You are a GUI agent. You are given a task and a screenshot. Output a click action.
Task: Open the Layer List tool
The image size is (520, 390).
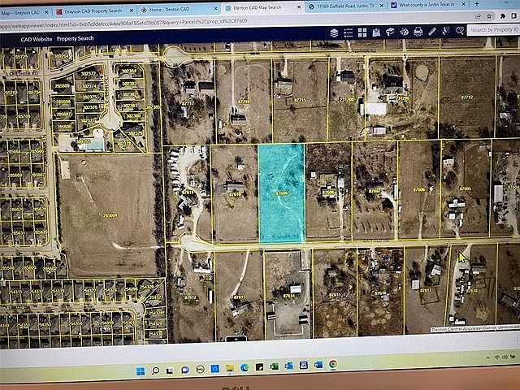click(x=334, y=32)
